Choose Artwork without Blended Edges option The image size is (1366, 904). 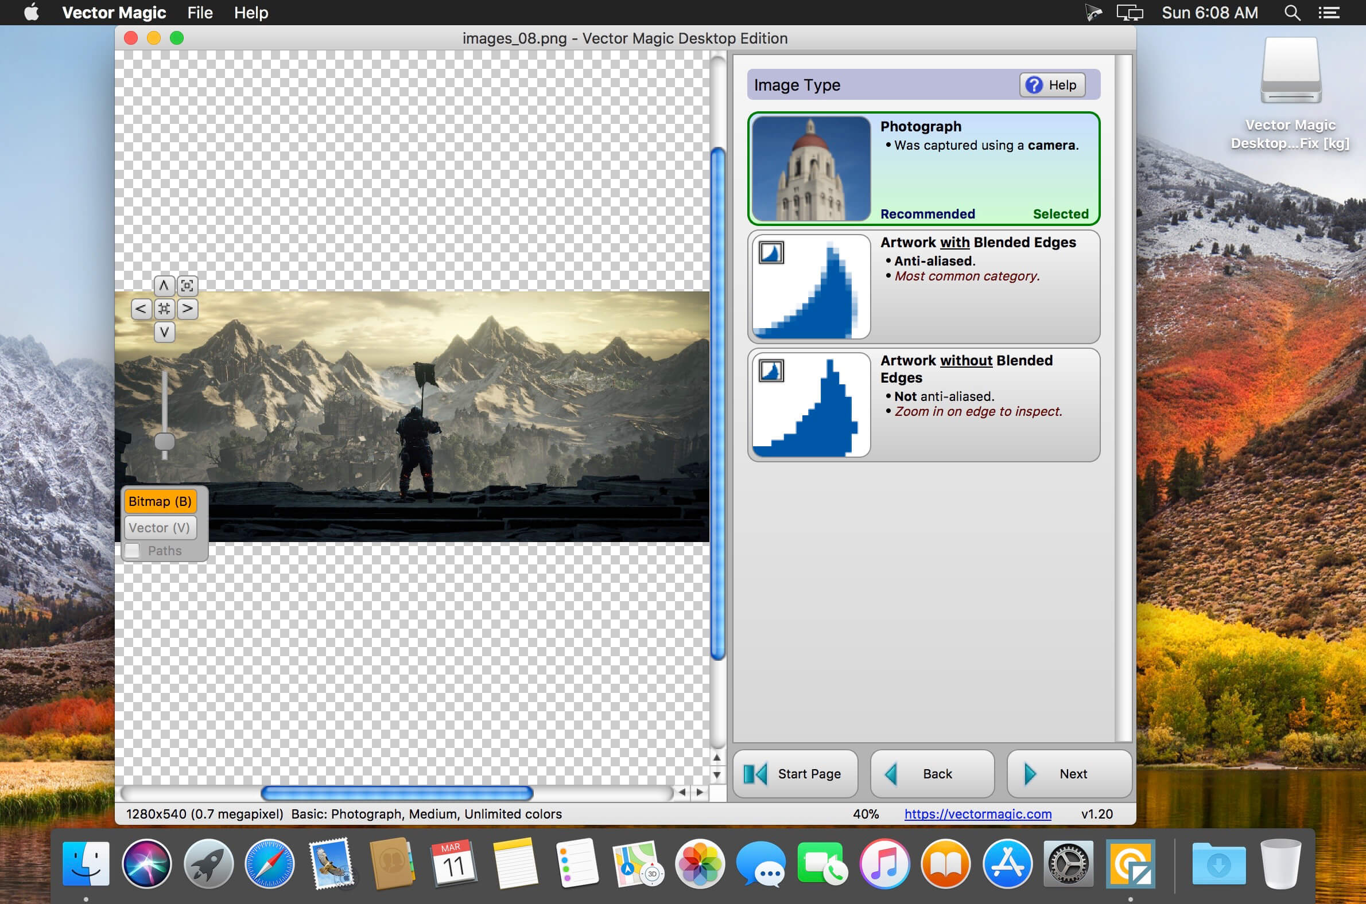click(x=923, y=405)
